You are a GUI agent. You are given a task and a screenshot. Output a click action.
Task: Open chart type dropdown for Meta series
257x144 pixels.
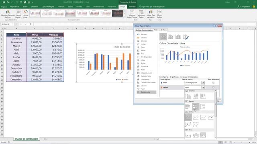pyautogui.click(x=203, y=83)
